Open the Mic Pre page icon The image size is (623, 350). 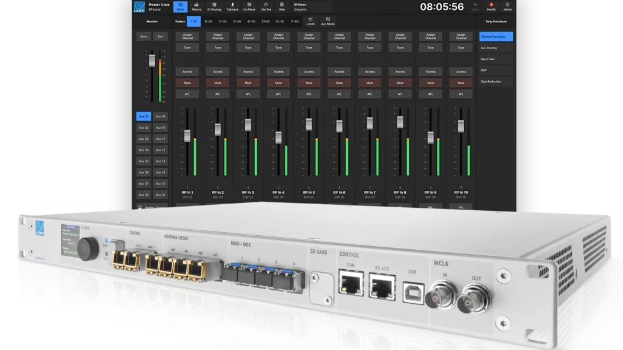click(x=266, y=6)
